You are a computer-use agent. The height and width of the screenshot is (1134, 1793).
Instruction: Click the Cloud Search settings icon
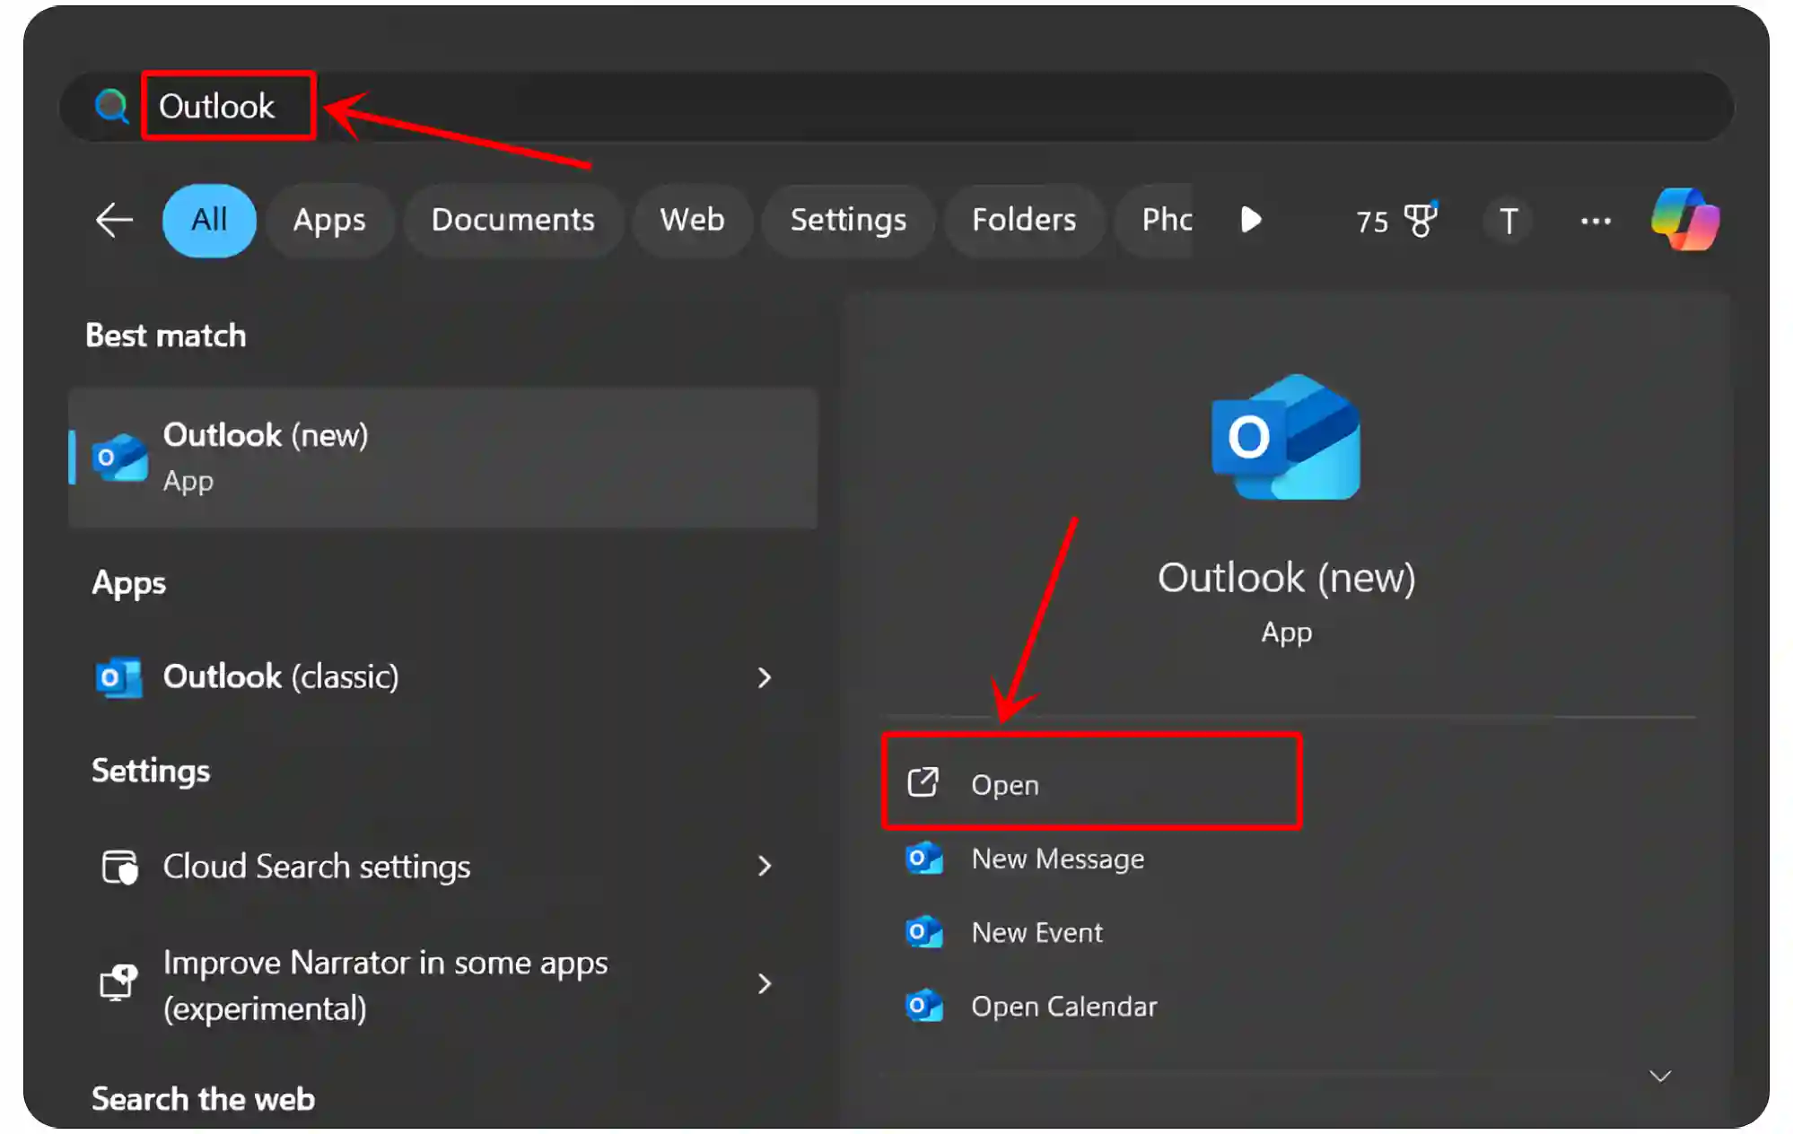pos(119,867)
